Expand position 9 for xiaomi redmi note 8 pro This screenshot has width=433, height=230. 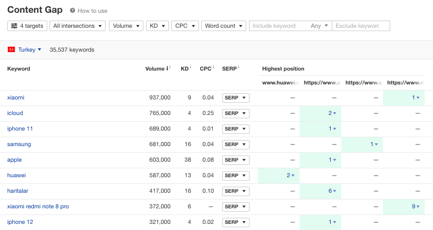(x=416, y=207)
